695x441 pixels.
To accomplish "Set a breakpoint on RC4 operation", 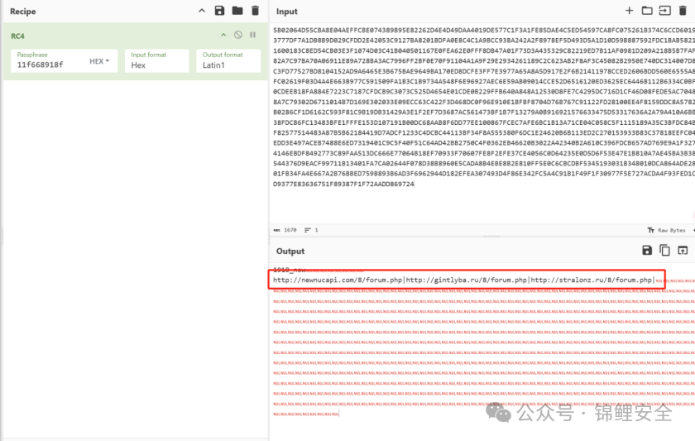I will 252,35.
